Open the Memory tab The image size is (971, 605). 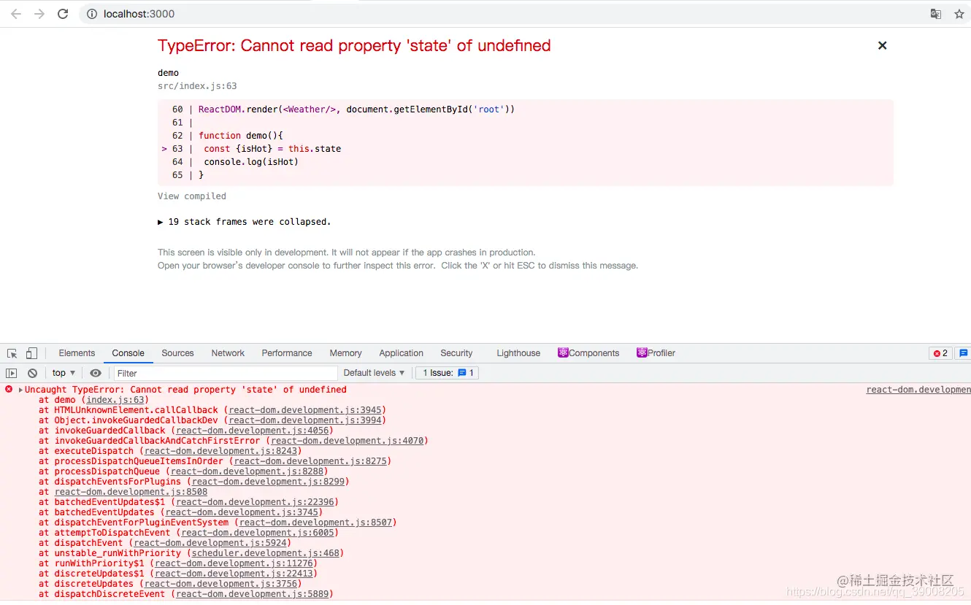(x=345, y=353)
